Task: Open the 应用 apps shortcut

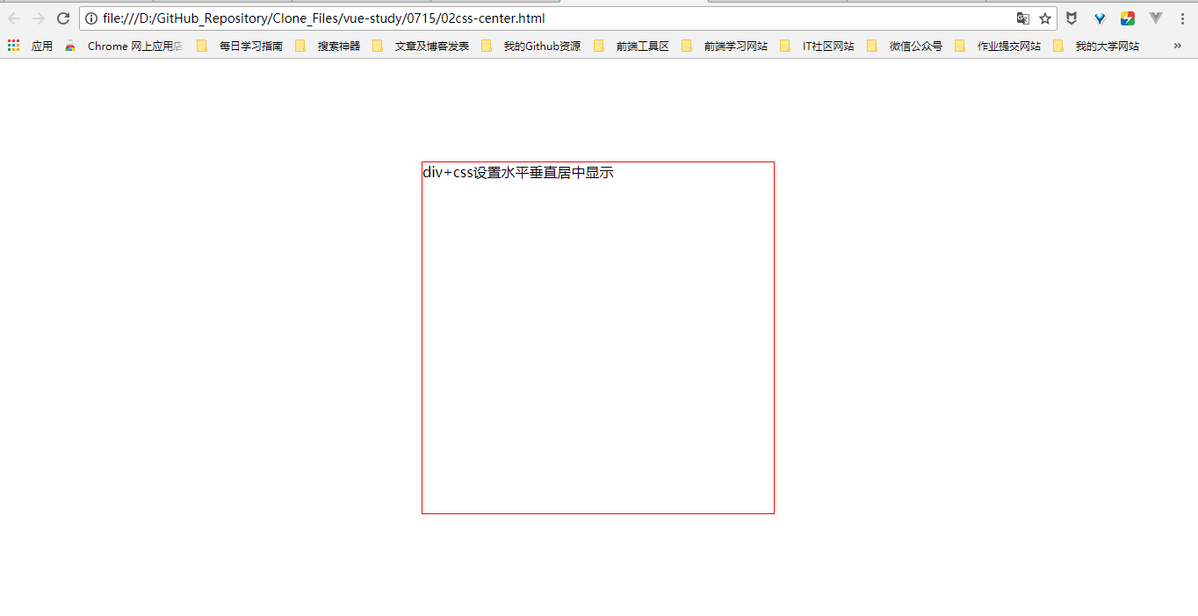Action: coord(30,46)
